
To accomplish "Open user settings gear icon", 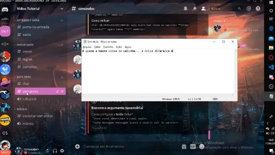I will (x=62, y=151).
